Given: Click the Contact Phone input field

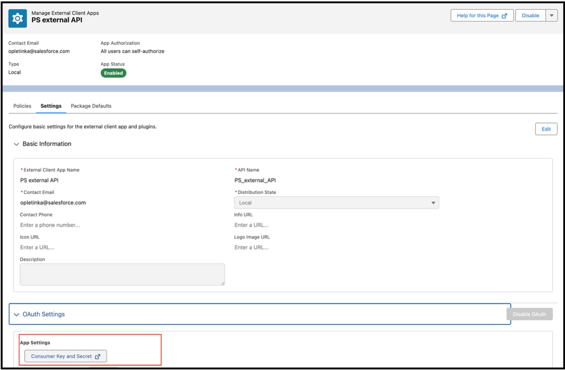Looking at the screenshot, I should (x=122, y=225).
